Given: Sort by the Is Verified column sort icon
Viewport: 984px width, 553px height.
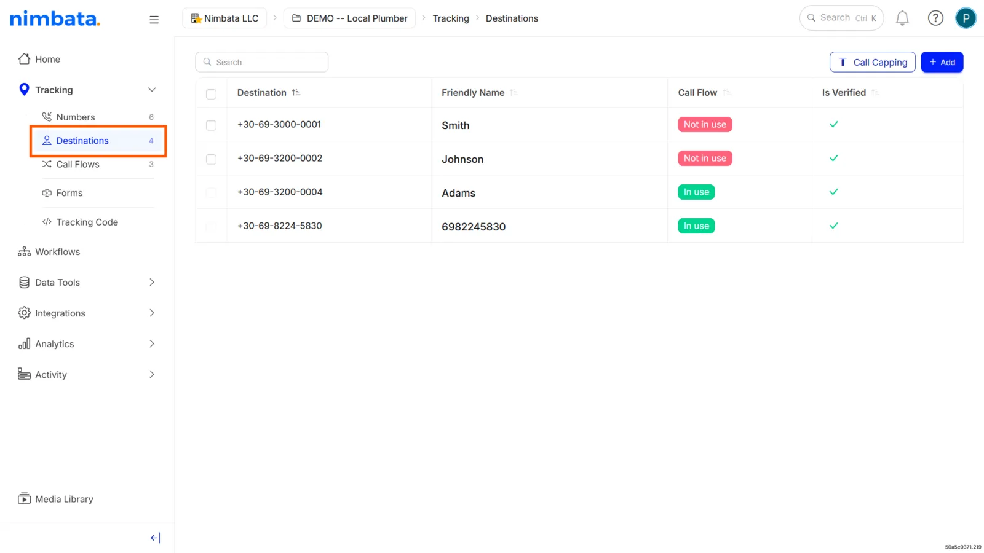Looking at the screenshot, I should pos(875,93).
